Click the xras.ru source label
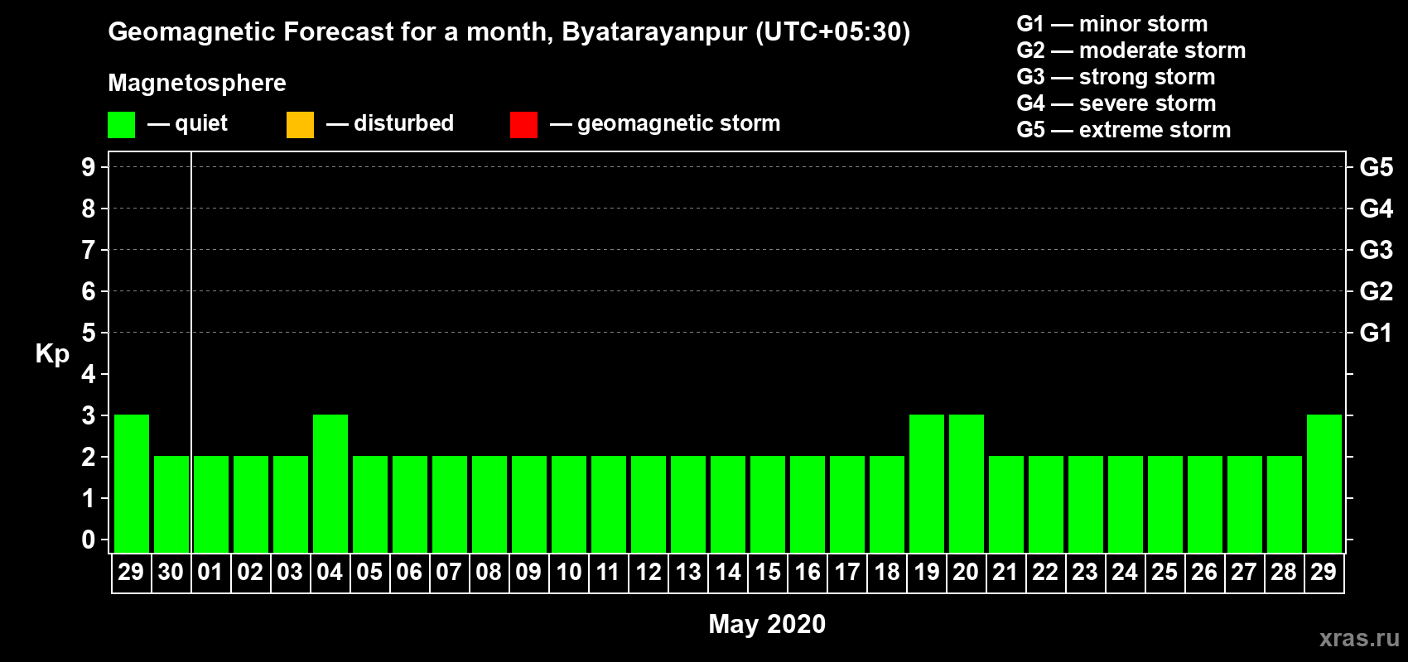 [1359, 638]
